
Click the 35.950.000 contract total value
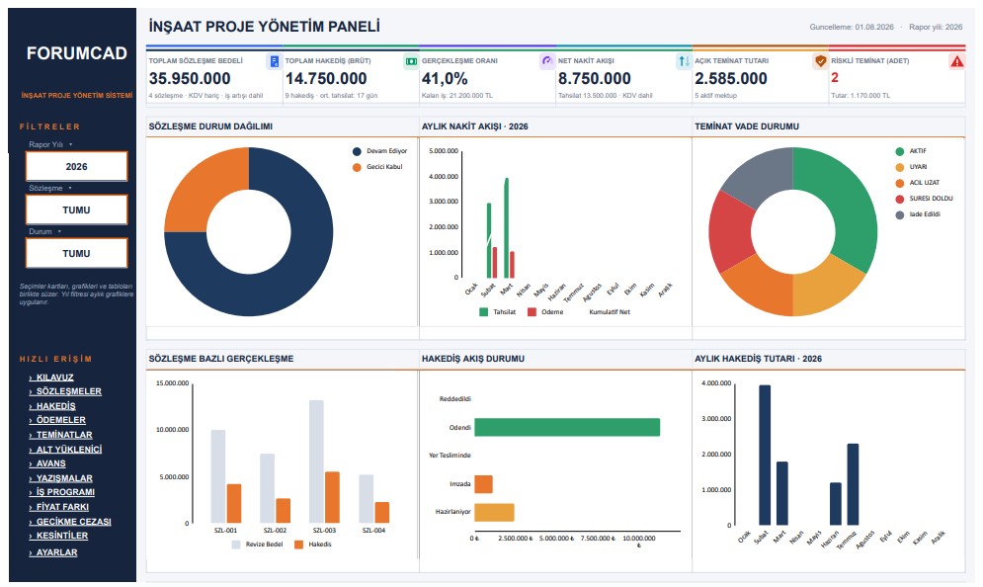pos(190,78)
